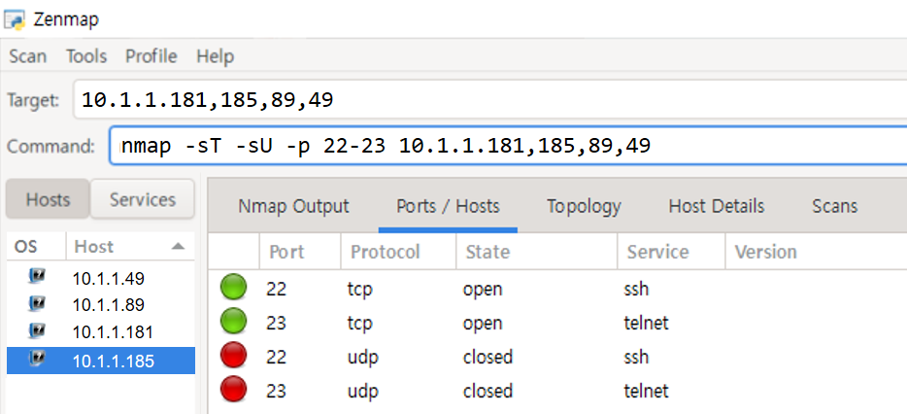This screenshot has height=414, width=907.
Task: Switch to the Nmap Output tab
Action: coord(293,206)
